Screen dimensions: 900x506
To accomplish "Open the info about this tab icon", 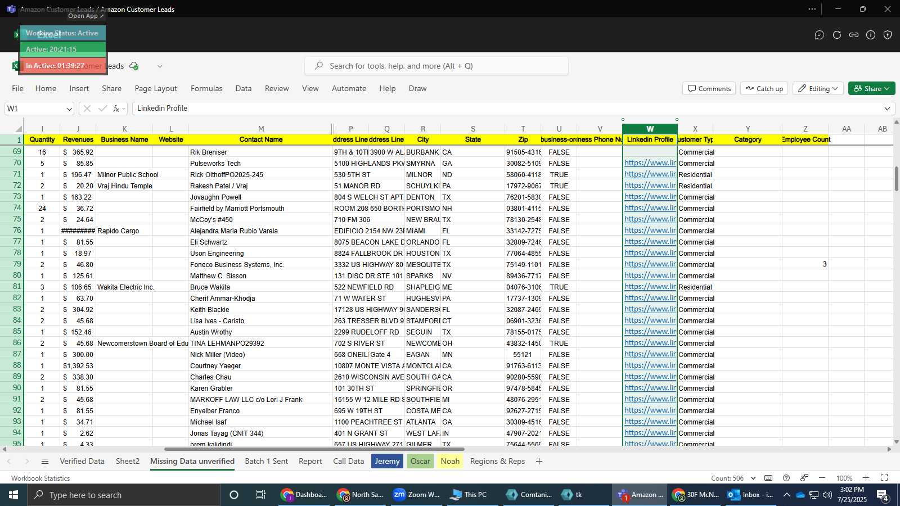I will [871, 35].
